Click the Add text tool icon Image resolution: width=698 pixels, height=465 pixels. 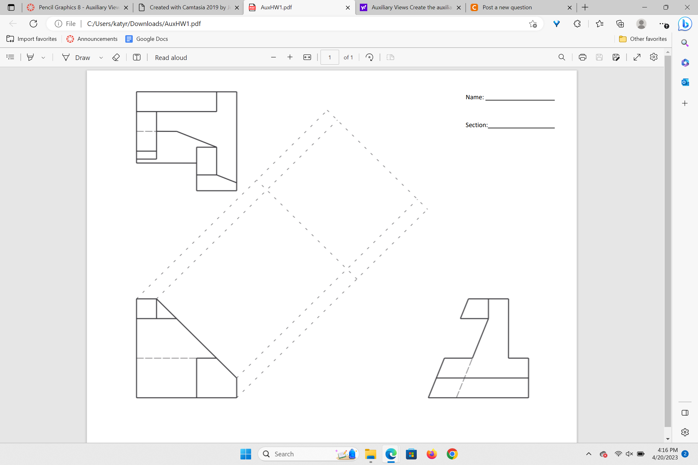(137, 58)
